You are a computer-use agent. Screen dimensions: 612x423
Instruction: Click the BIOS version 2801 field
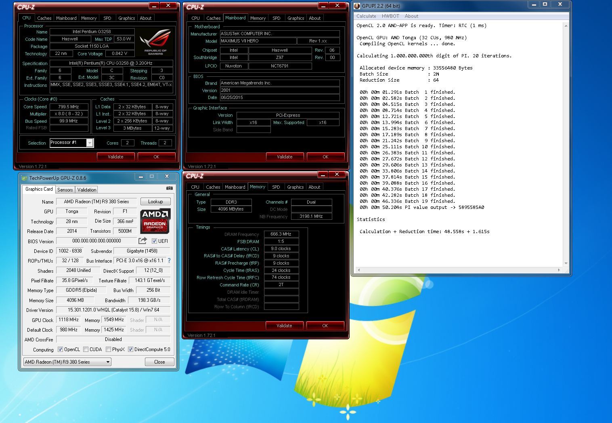point(279,90)
